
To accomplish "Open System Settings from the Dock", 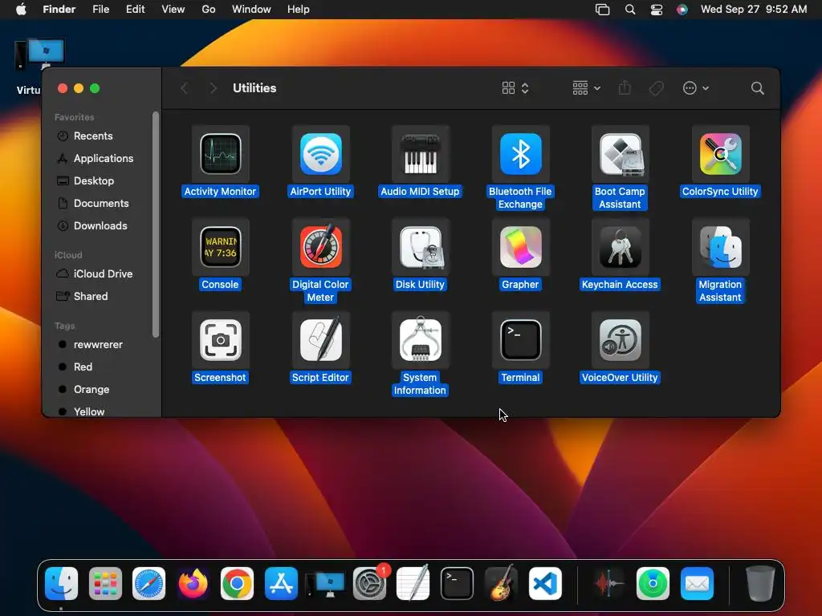I will [x=369, y=584].
